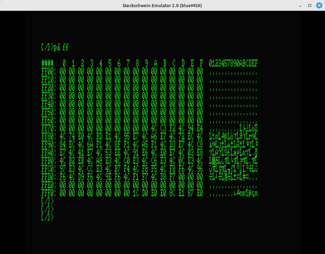Click byte '87' in the FFF0 row
Screen dimensions: 325x254
[190, 193]
